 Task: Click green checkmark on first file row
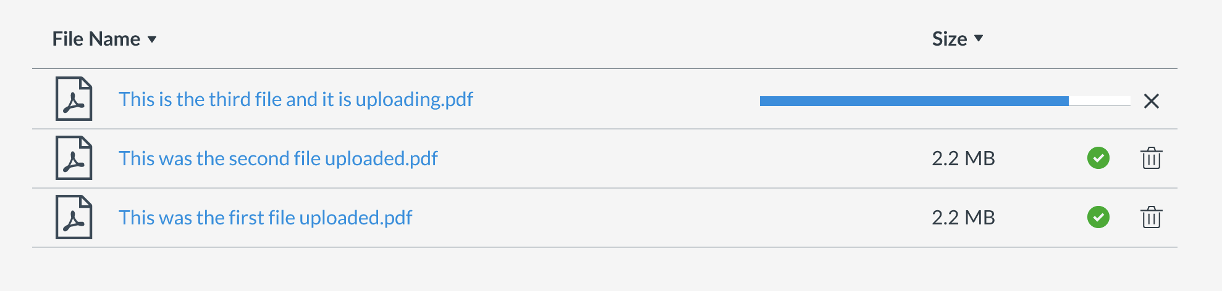[x=1098, y=217]
